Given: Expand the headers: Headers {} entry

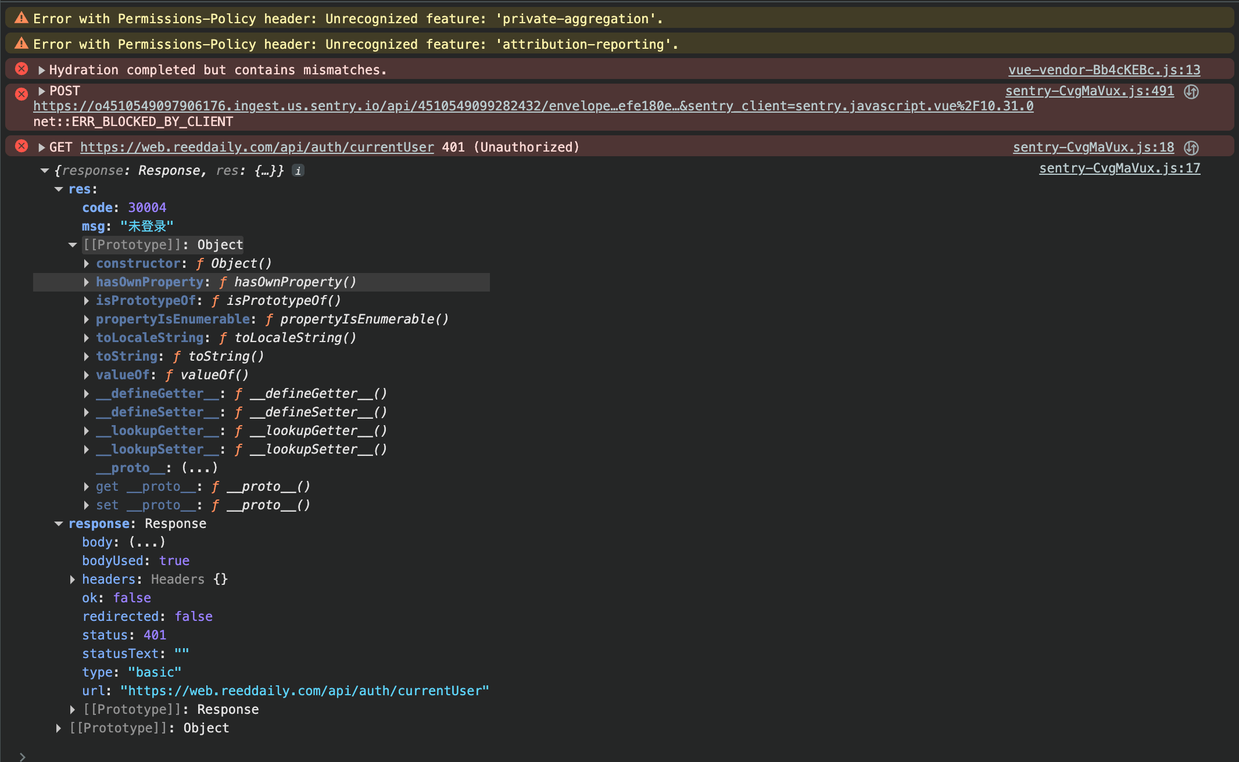Looking at the screenshot, I should click(x=73, y=580).
